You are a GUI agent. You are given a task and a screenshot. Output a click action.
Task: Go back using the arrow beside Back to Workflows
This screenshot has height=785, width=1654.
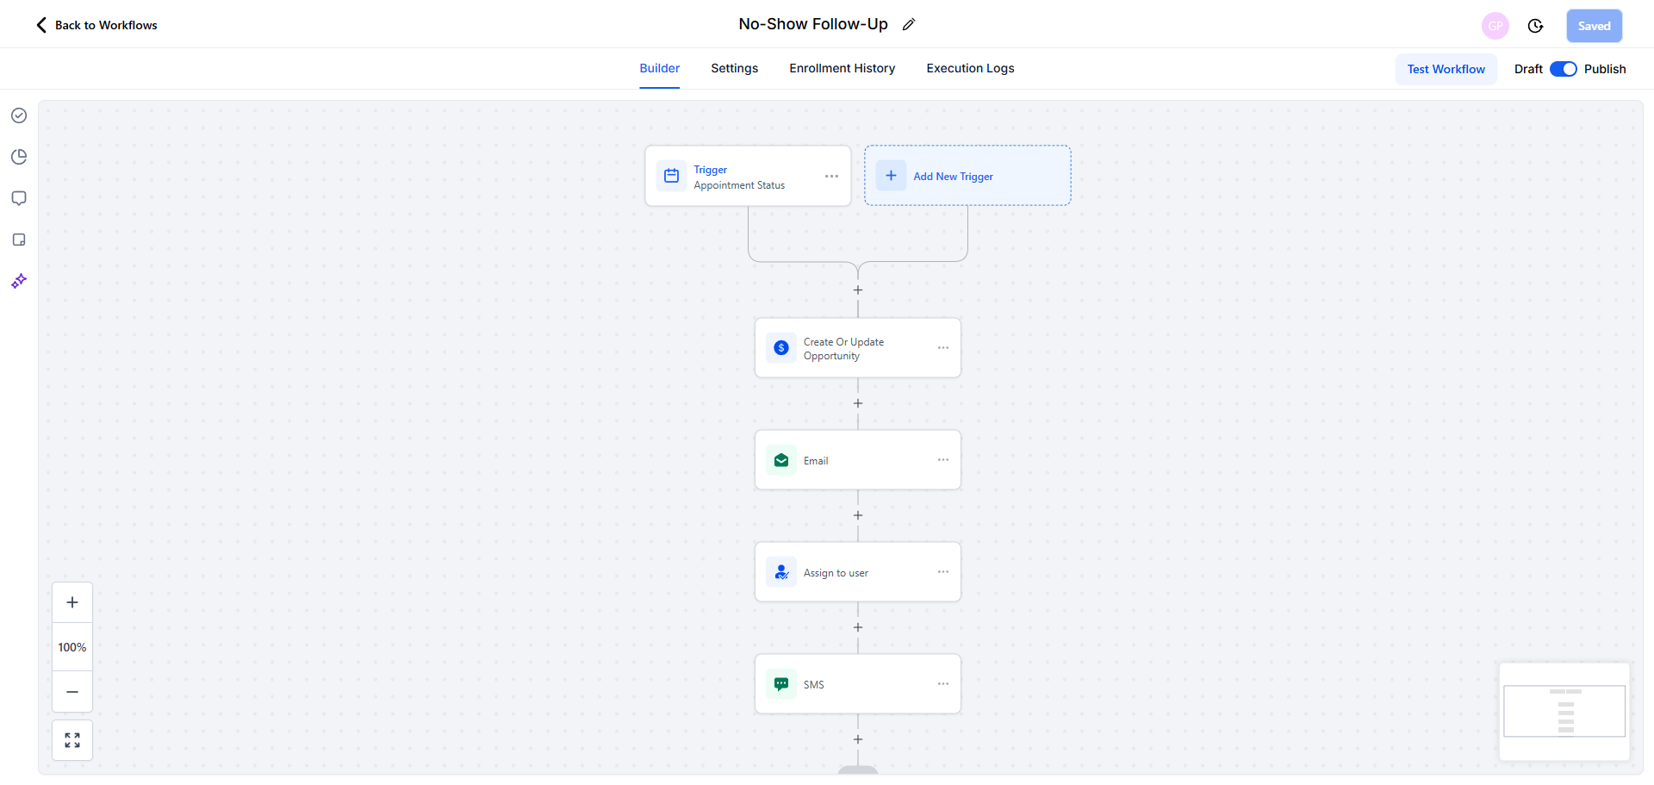click(41, 25)
